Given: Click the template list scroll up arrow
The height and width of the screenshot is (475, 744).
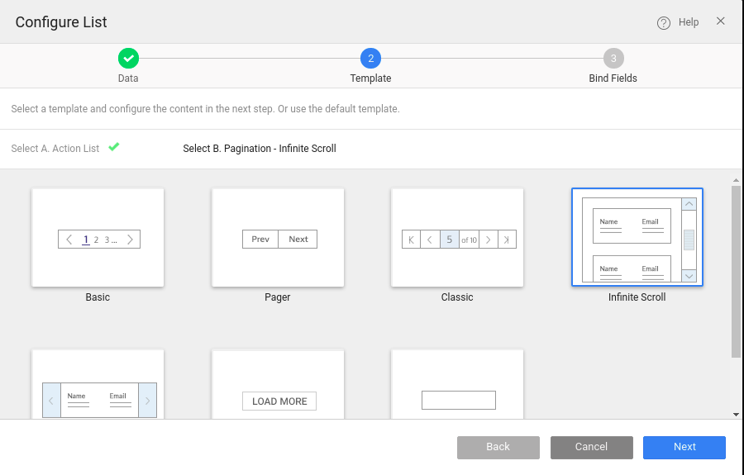Looking at the screenshot, I should (x=736, y=180).
